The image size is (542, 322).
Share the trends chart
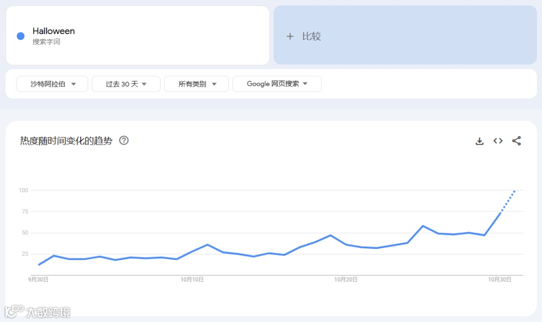coord(516,141)
